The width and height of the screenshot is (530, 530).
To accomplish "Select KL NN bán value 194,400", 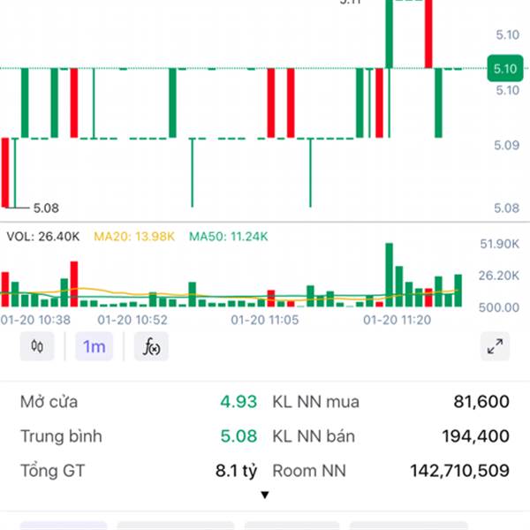I will tap(475, 436).
